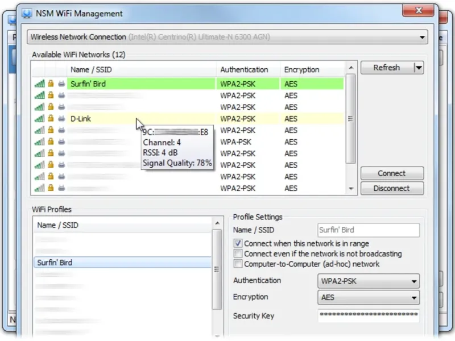This screenshot has height=341, width=455.
Task: Click the signal icon in the WPA-PSK network row
Action: click(x=39, y=142)
